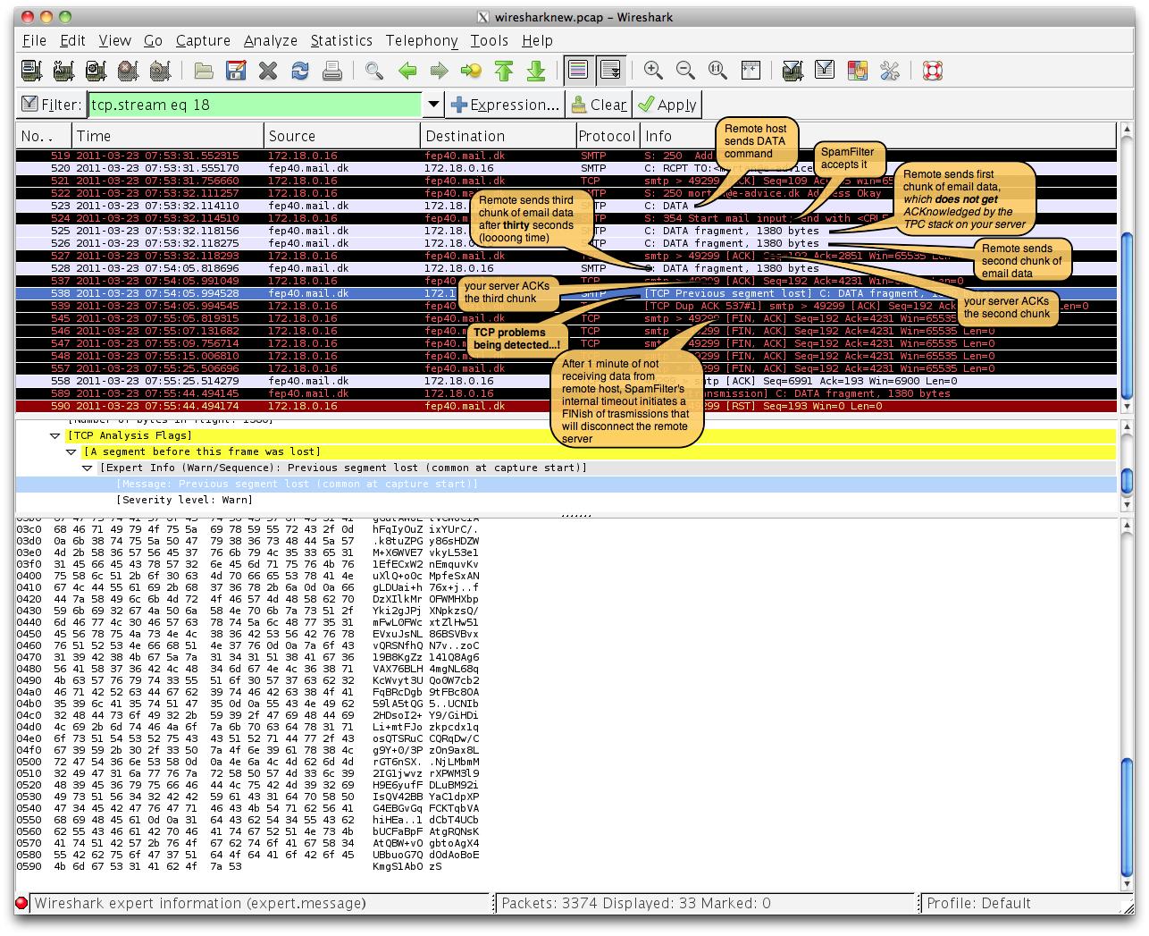Click the Help lifebuoy icon
The height and width of the screenshot is (936, 1149).
coord(933,71)
